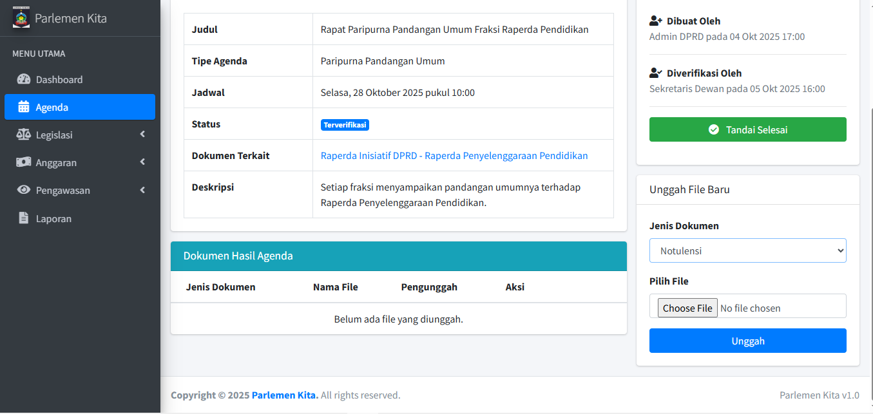Click the Legislasi balance scale icon
This screenshot has width=873, height=414.
pyautogui.click(x=24, y=135)
